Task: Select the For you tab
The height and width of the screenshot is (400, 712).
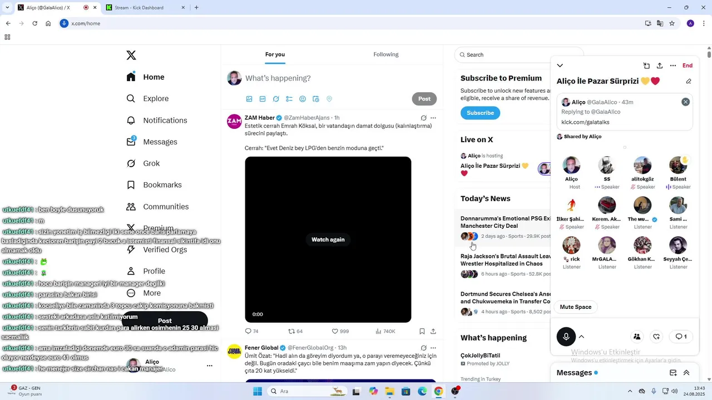Action: [x=275, y=54]
